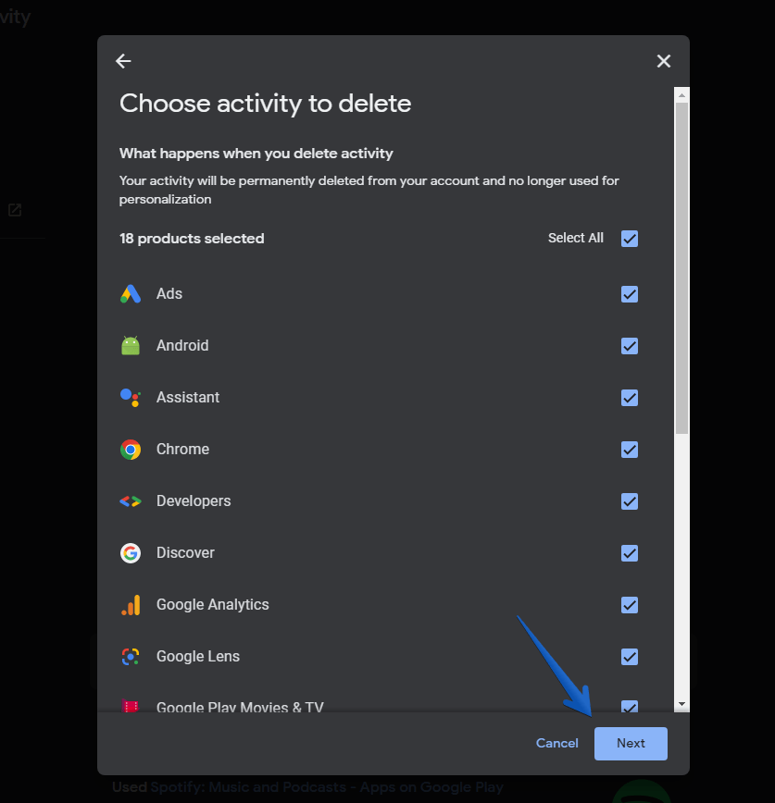Toggle the Google Lens checkbox
This screenshot has width=775, height=803.
[630, 657]
